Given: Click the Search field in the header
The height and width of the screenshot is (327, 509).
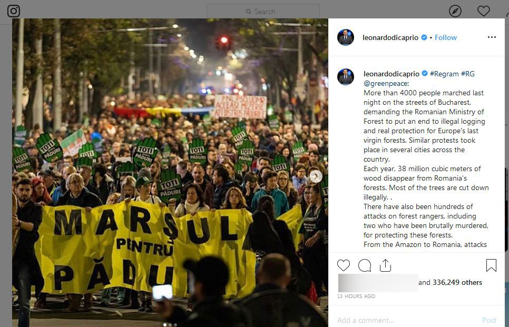Looking at the screenshot, I should click(263, 12).
